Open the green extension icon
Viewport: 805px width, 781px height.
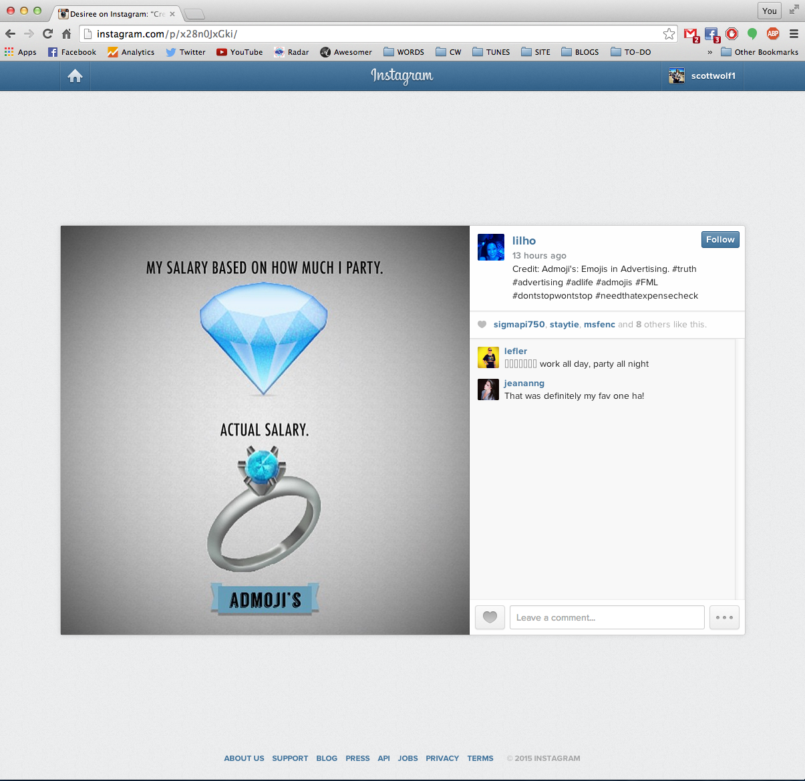point(752,33)
